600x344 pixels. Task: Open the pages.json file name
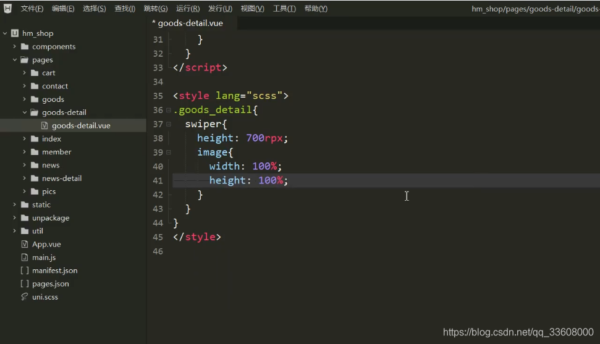[51, 284]
